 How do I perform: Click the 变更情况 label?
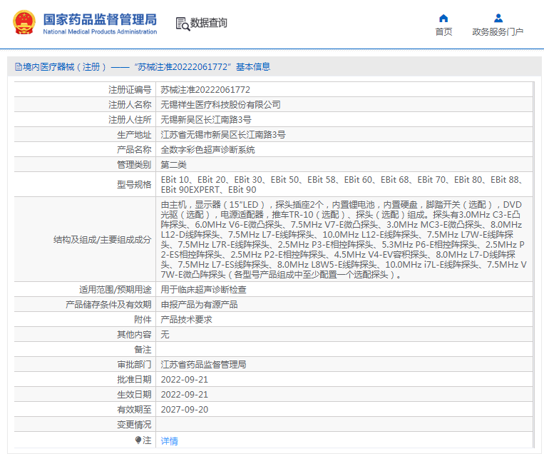[134, 424]
